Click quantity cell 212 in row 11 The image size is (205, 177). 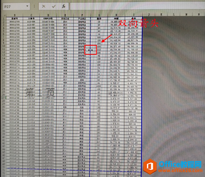[x=99, y=50]
